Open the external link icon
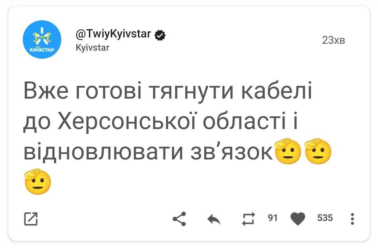Image resolution: width=378 pixels, height=249 pixels. [31, 219]
